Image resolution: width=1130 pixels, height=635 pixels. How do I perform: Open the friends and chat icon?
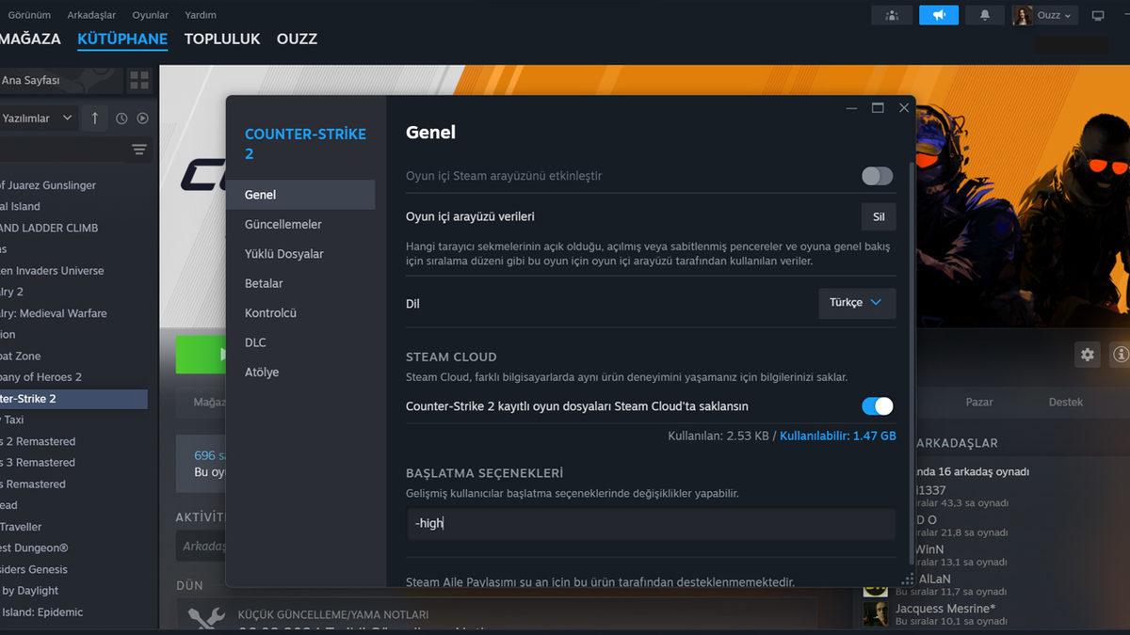[891, 14]
